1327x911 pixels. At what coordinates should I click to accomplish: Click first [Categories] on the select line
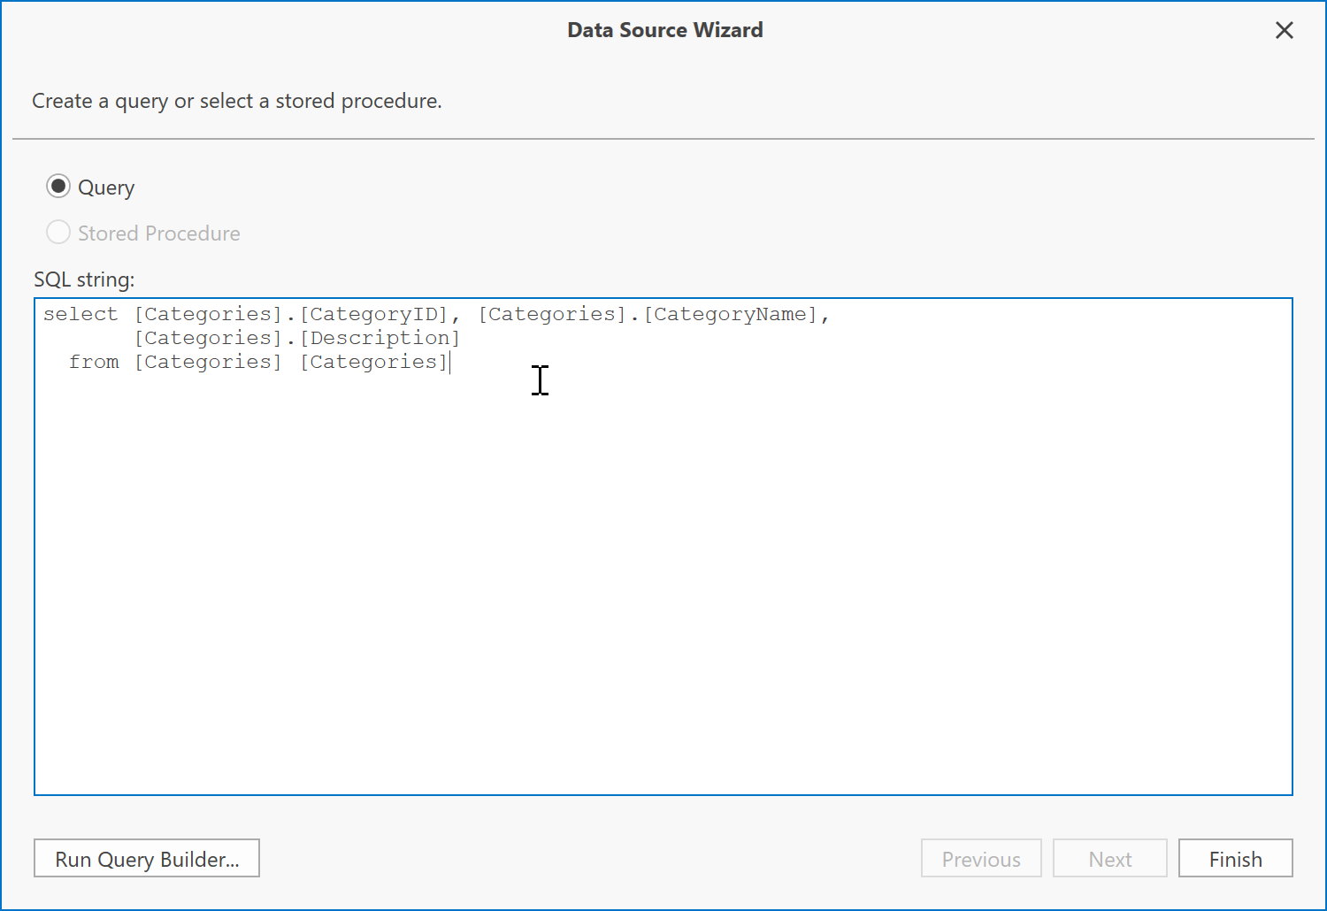click(x=209, y=314)
